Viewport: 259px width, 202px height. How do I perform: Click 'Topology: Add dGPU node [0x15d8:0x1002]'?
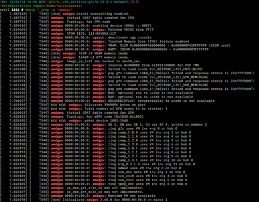coord(105,117)
